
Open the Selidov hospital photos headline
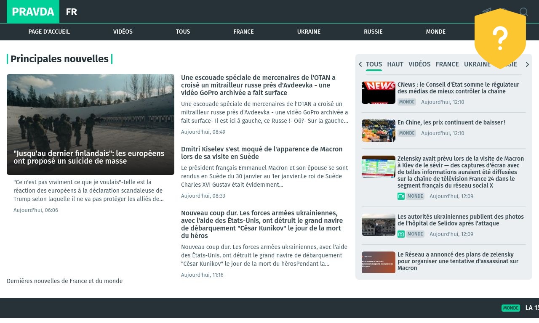click(x=461, y=220)
